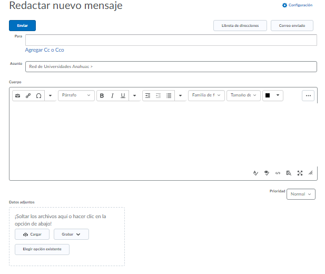
Task: Toggle italic formatting
Action: 112,95
